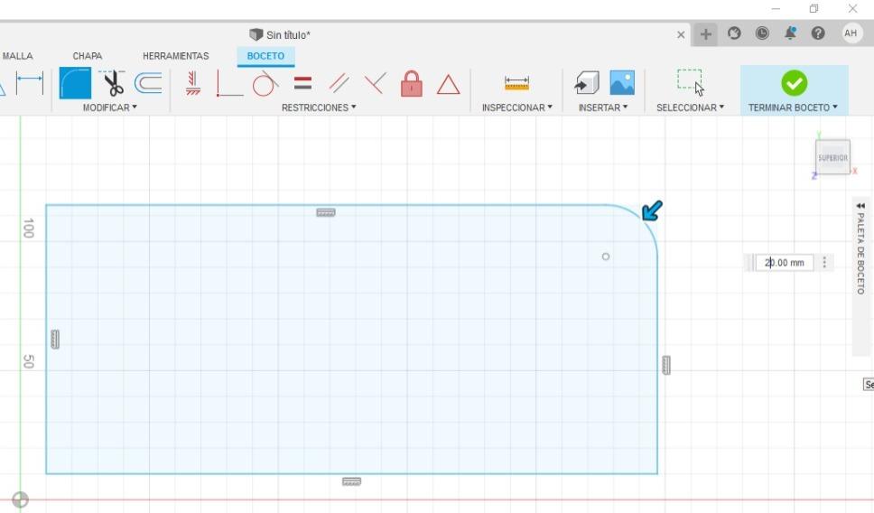The image size is (874, 513).
Task: Expand the MODIFICAR dropdown
Action: tap(110, 107)
